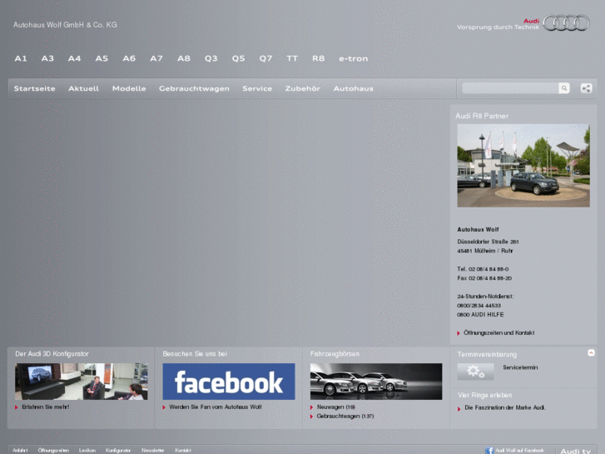Select the TT model
Screen dimensions: 605x454
coord(292,58)
